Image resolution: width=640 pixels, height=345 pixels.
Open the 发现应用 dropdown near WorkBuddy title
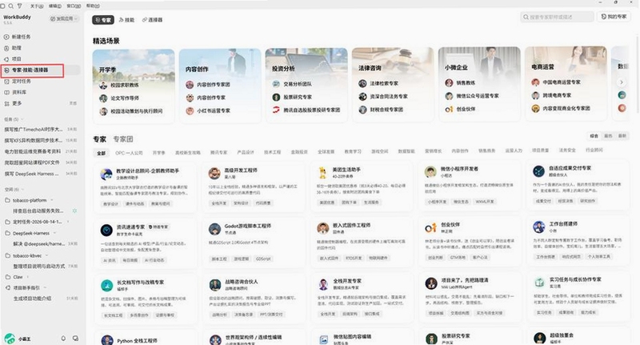(64, 18)
